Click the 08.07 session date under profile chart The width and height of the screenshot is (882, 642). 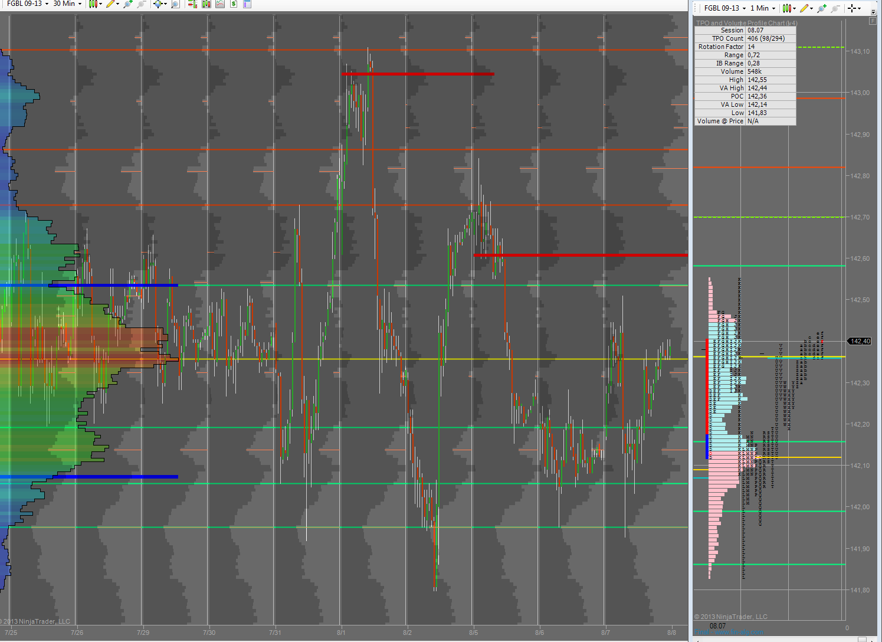[717, 626]
